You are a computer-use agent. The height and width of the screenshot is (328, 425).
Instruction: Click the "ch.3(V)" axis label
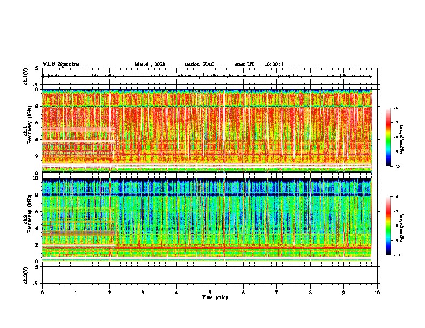tap(25, 275)
